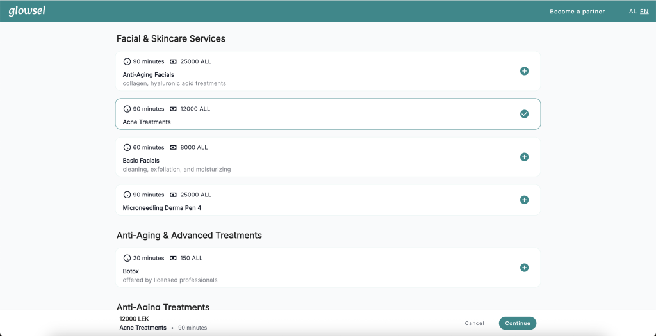Click Acne Treatments summary in bottom bar

pos(143,328)
